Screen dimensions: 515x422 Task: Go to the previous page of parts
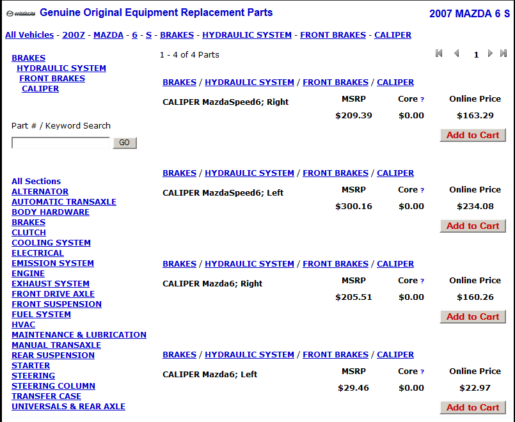click(x=456, y=53)
